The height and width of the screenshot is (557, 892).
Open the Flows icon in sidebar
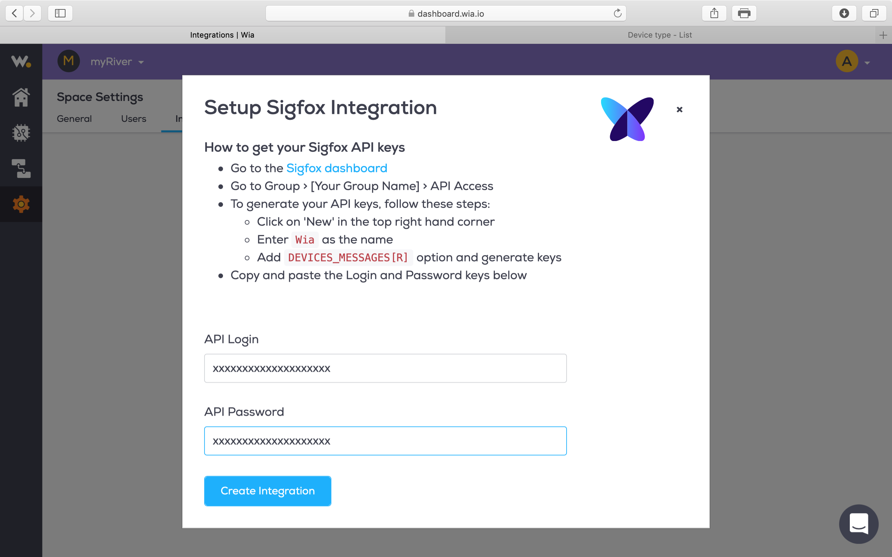(21, 169)
